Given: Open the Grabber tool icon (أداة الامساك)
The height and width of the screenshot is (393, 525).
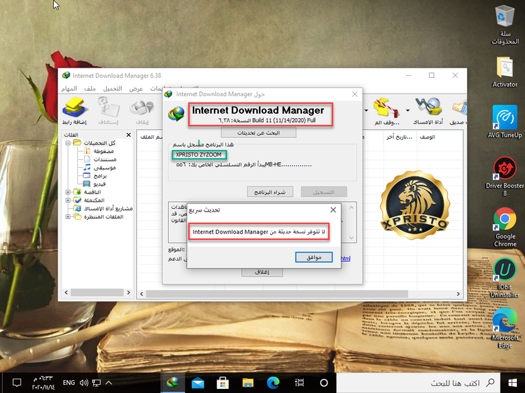Looking at the screenshot, I should [428, 111].
